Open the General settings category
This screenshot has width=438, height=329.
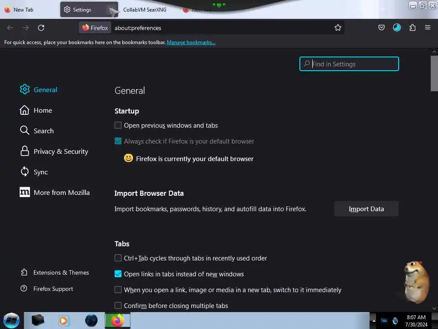pos(45,90)
